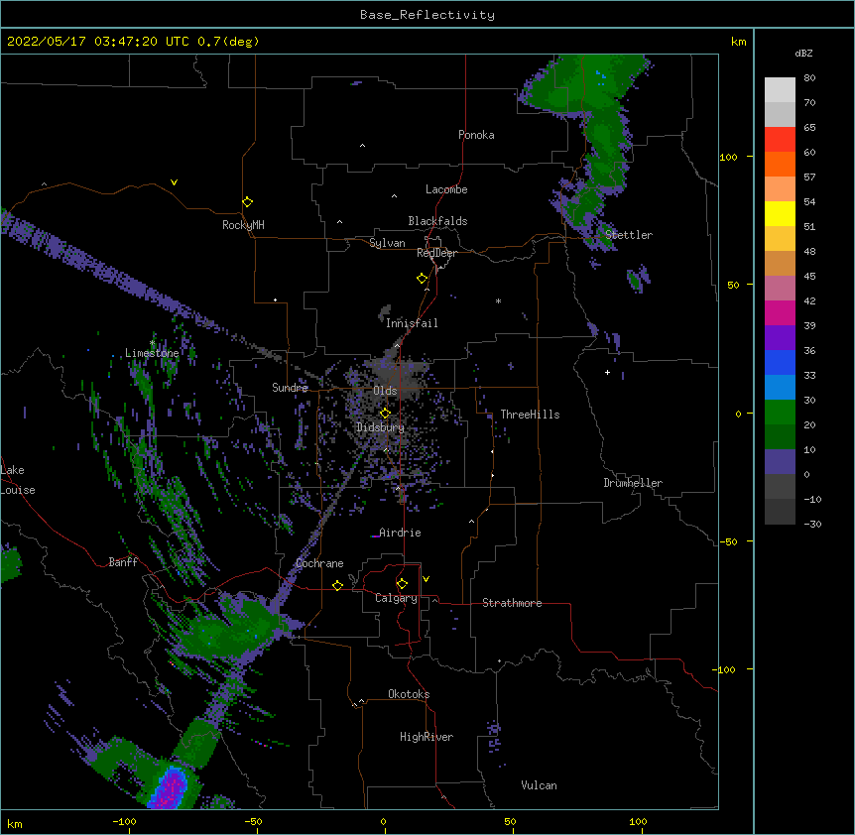Click the Vulcan town label
This screenshot has height=835, width=855.
539,785
